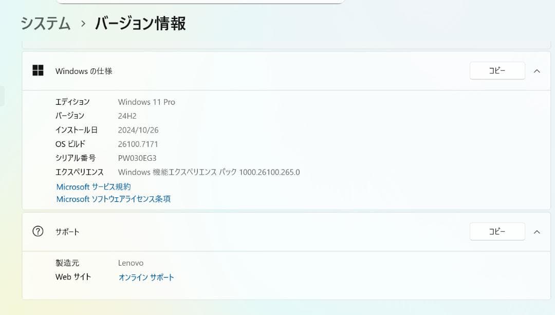Open Microsoft ソフトウェアライセンス条項 link
The height and width of the screenshot is (315, 555).
click(114, 199)
